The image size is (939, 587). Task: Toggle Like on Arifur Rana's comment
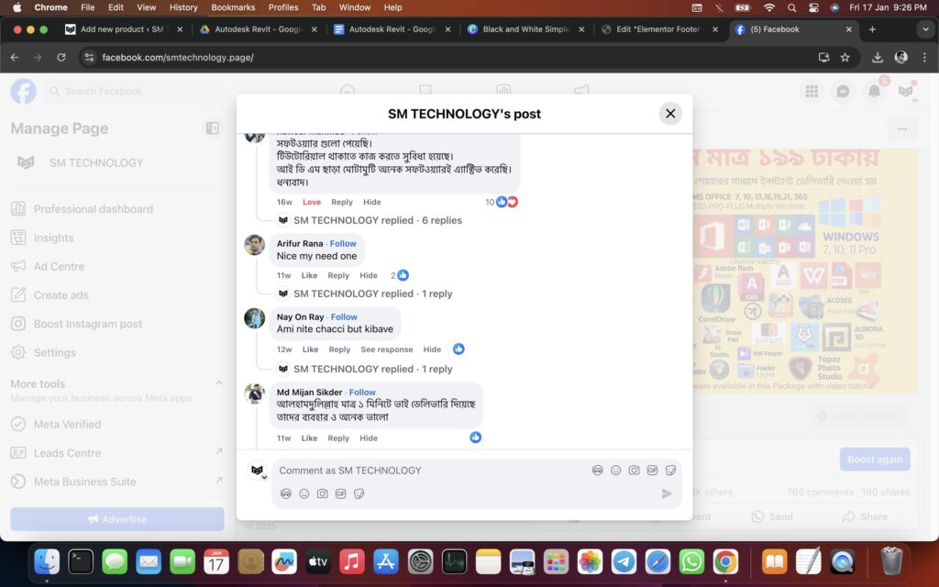(309, 275)
